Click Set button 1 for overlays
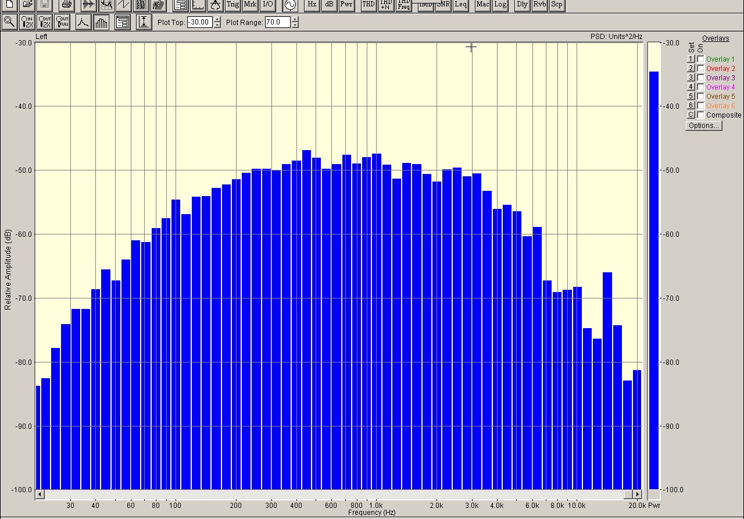744x519 pixels. [x=691, y=59]
